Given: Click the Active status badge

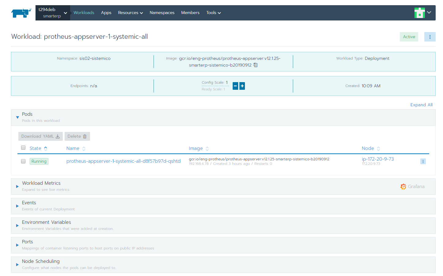Looking at the screenshot, I should point(409,37).
